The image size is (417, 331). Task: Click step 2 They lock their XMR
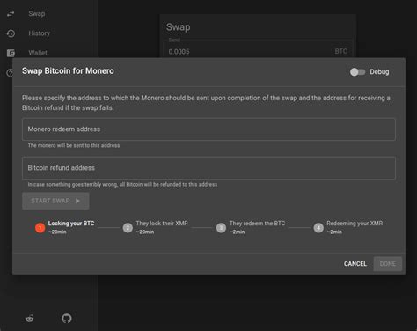156,227
